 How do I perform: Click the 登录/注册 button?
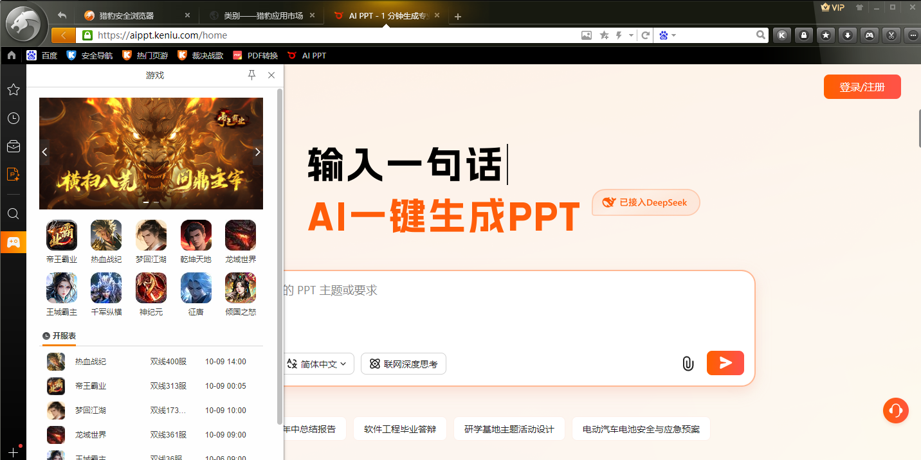[862, 87]
